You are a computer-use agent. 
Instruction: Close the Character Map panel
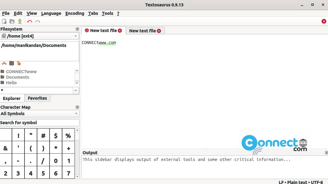click(77, 107)
